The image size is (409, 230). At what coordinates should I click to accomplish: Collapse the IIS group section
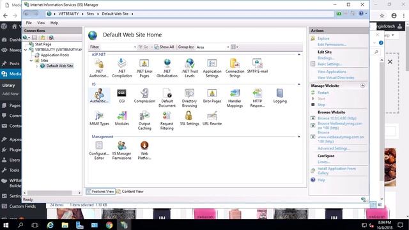click(299, 84)
